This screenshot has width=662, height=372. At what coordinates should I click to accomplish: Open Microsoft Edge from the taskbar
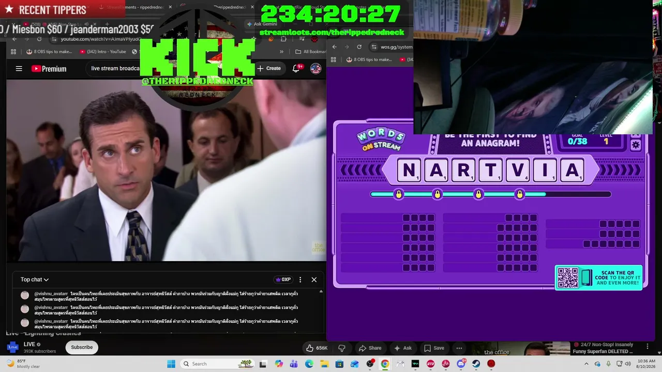(x=309, y=364)
